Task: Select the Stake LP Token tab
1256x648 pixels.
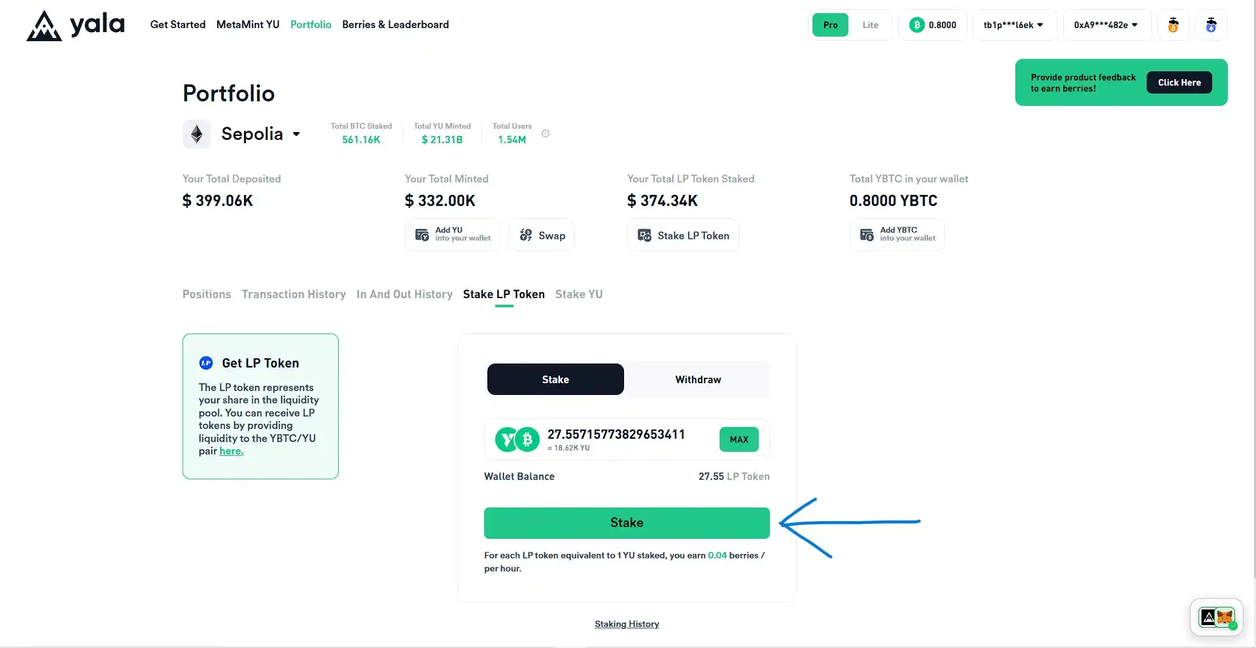Action: 504,294
